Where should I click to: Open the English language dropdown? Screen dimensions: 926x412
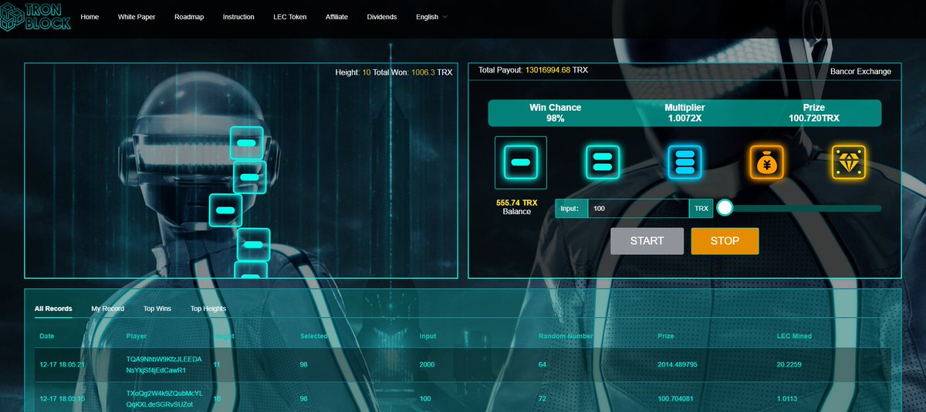click(431, 17)
